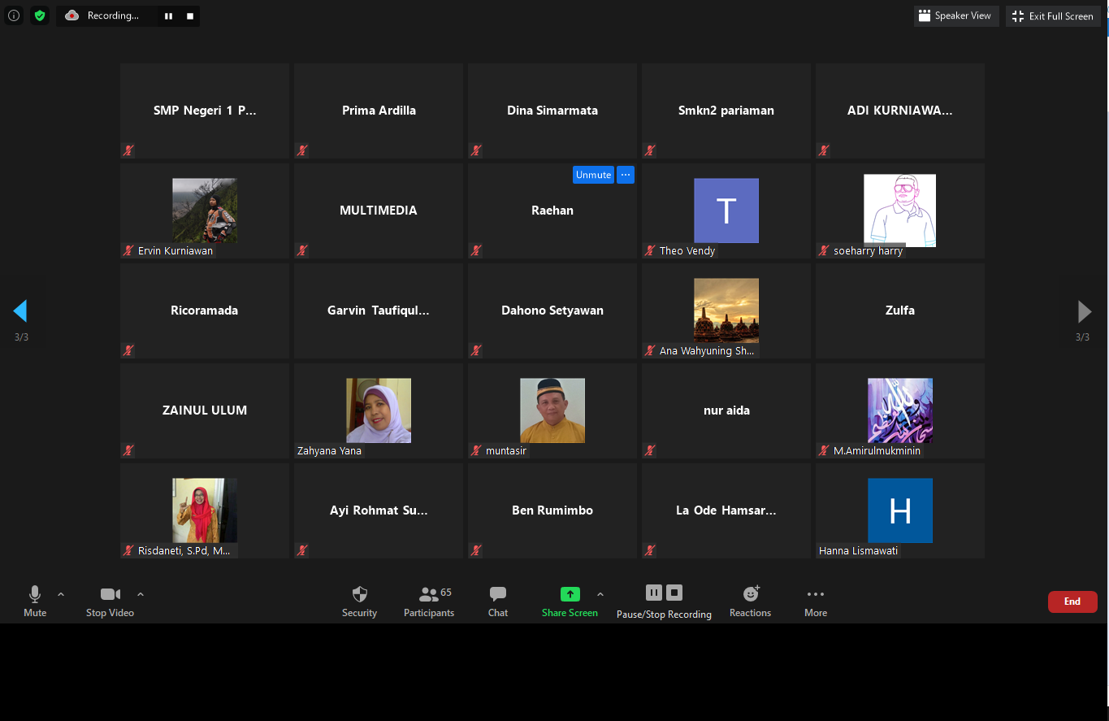The height and width of the screenshot is (721, 1109).
Task: Expand video options arrow beside Stop Video
Action: (141, 594)
